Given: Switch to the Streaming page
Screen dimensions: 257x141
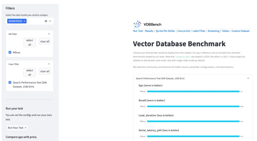Looking at the screenshot, I should point(213,31).
